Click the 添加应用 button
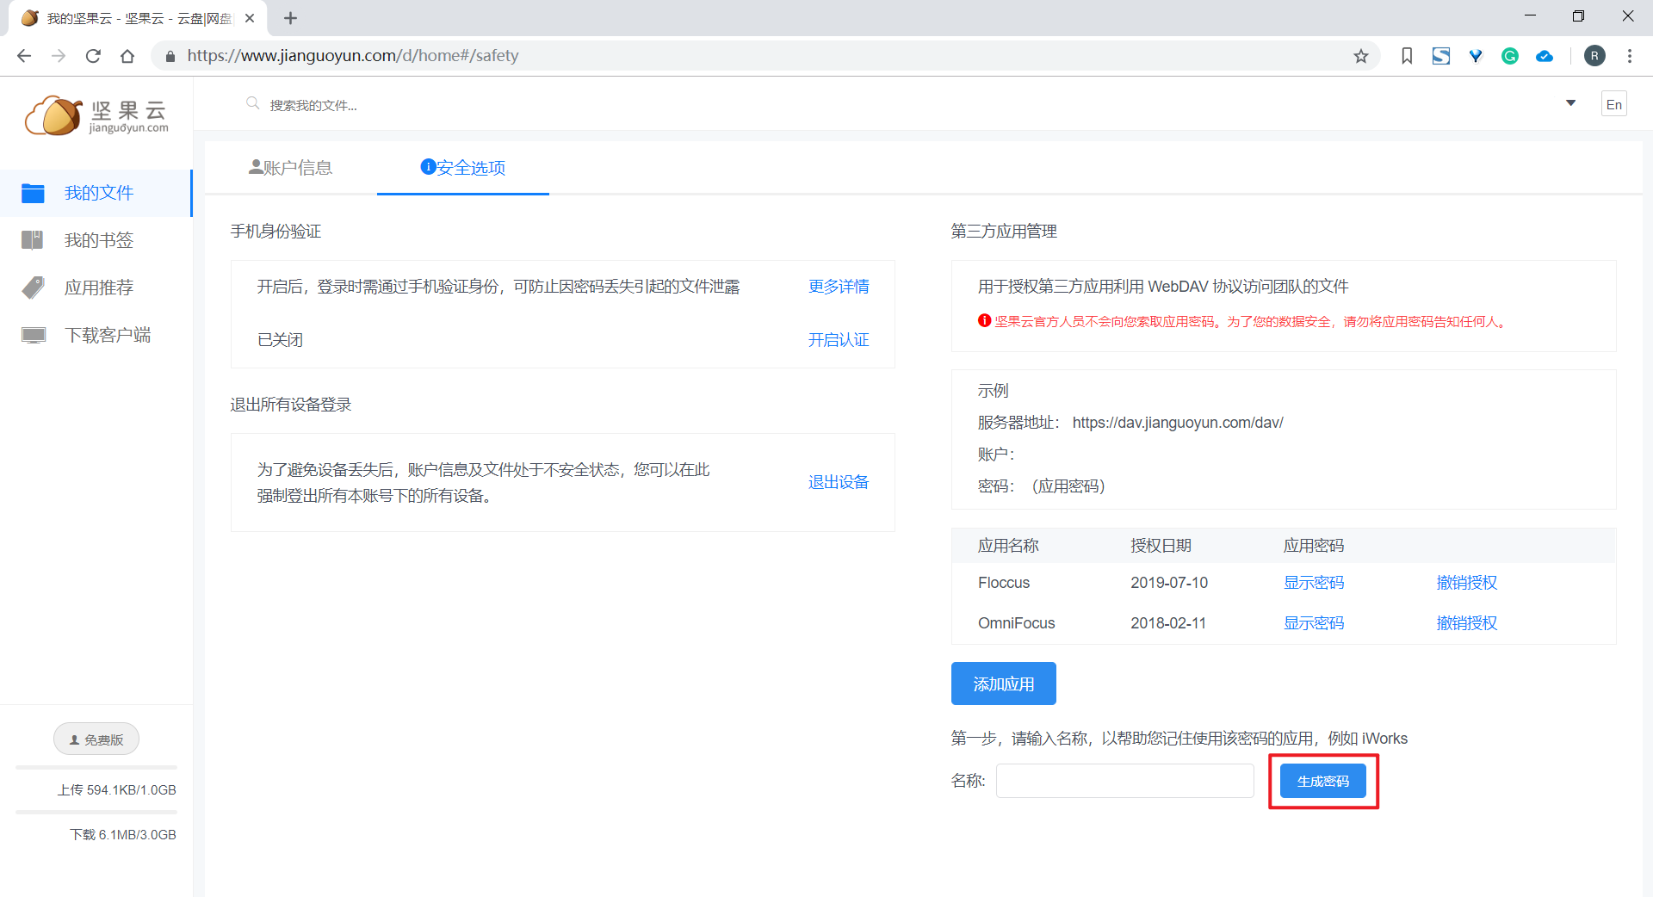Viewport: 1653px width, 897px height. tap(1003, 684)
